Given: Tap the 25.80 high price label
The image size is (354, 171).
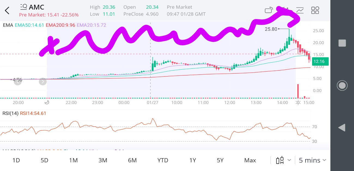Looking at the screenshot, I should tap(271, 29).
